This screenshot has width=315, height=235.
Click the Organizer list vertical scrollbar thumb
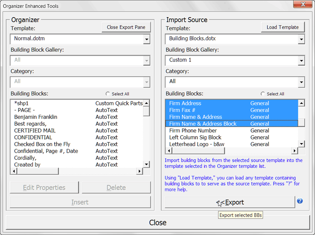tap(147, 111)
